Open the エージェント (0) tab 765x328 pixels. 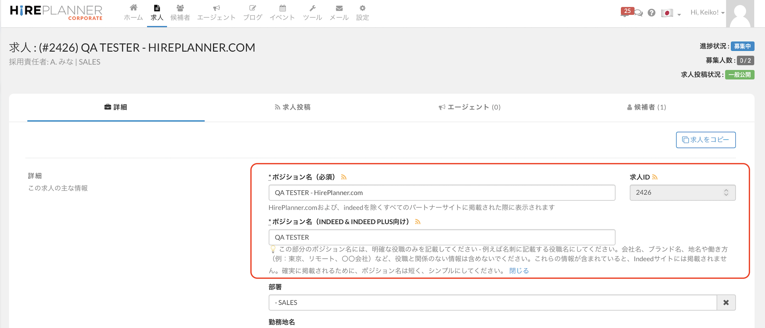pyautogui.click(x=469, y=107)
